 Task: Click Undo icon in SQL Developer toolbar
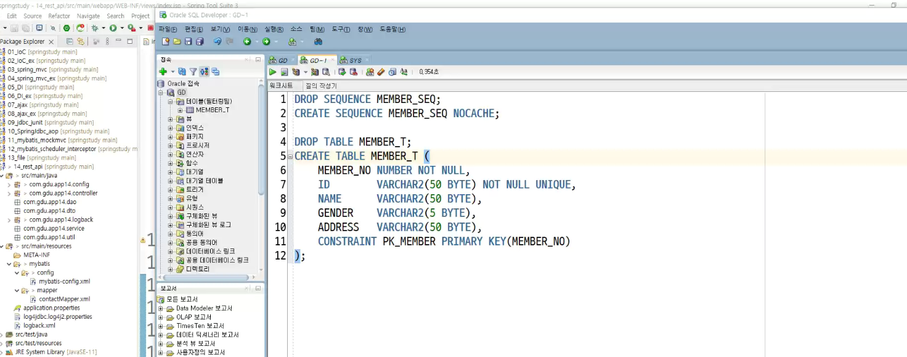[217, 41]
